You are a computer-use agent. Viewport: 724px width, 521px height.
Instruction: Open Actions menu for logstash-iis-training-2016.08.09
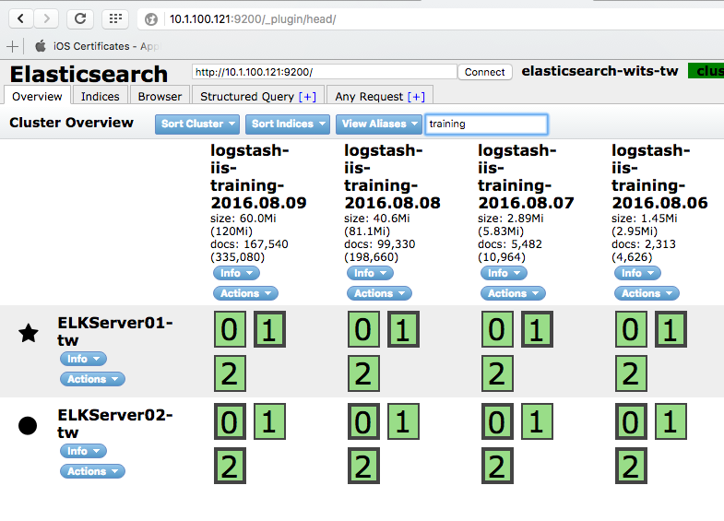pos(245,293)
